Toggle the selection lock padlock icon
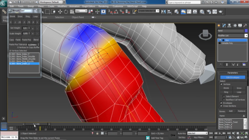Screen dimensions: 249x140 click(x=97, y=133)
